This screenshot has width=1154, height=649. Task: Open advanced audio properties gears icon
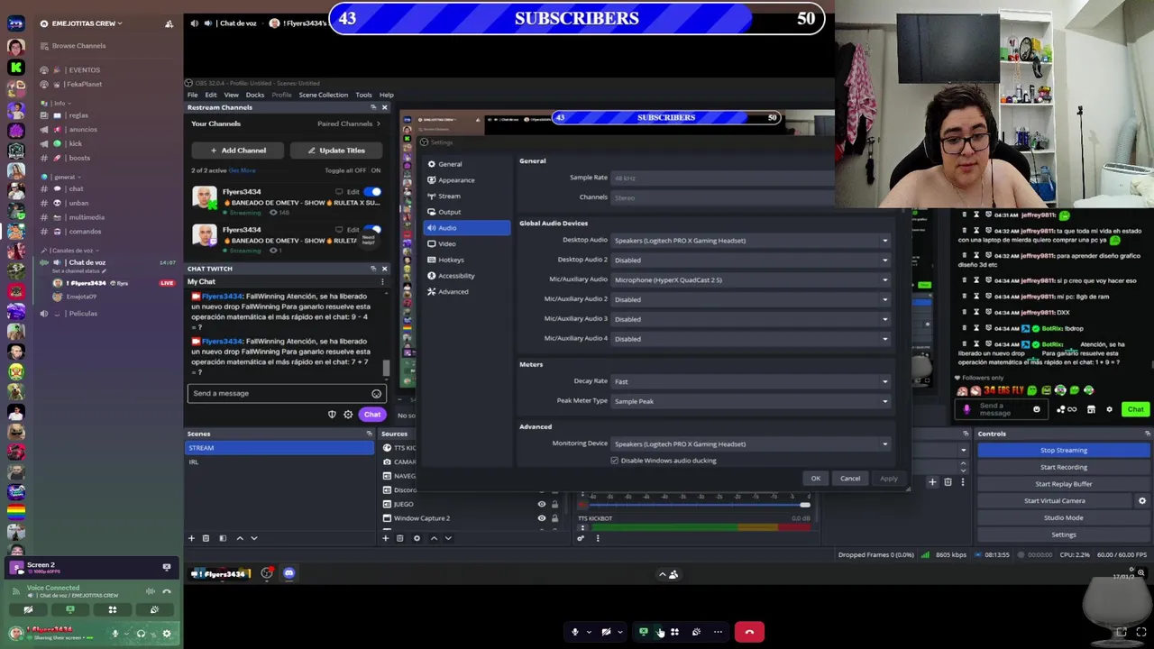click(x=581, y=538)
